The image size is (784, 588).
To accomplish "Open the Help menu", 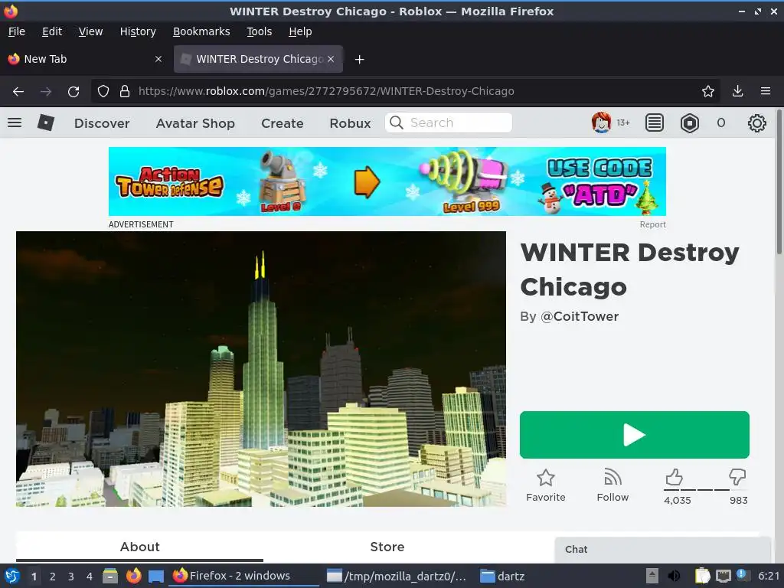I will point(300,31).
